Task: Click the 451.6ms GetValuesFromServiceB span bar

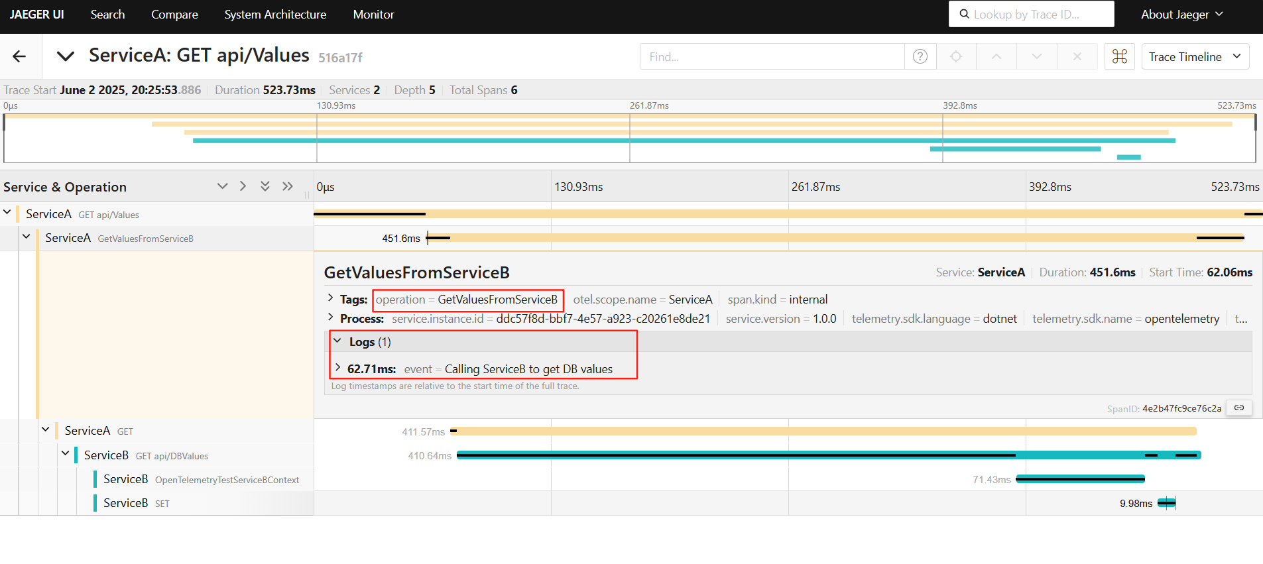Action: [x=835, y=237]
